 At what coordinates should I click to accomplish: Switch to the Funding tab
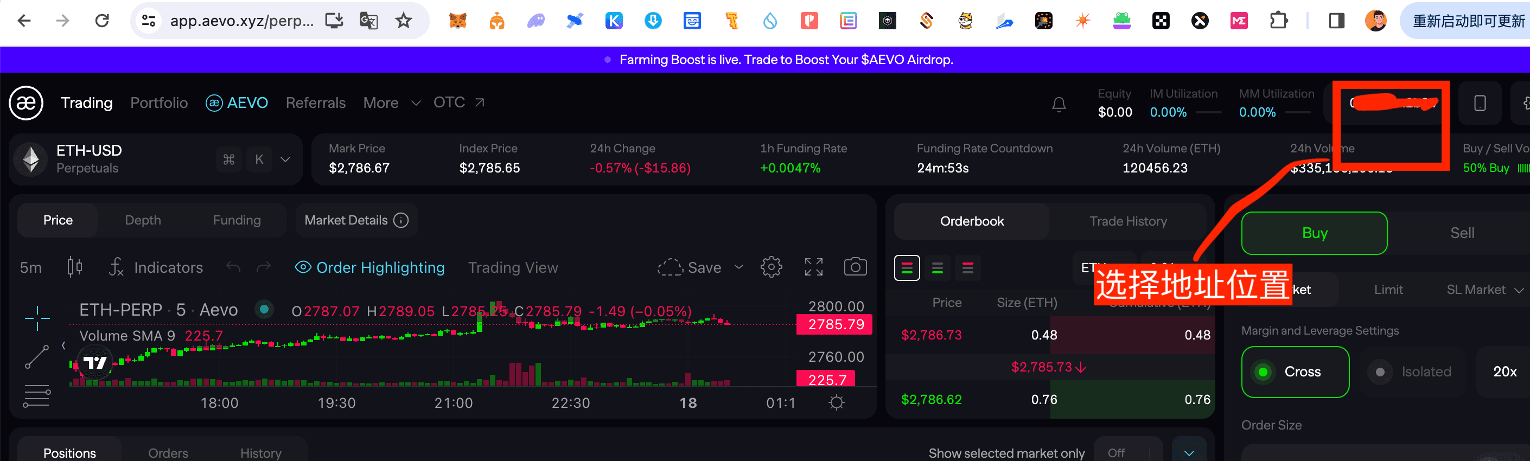(237, 220)
